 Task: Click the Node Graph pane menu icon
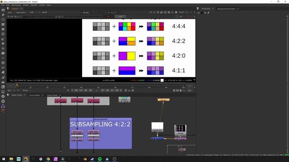click(8, 95)
